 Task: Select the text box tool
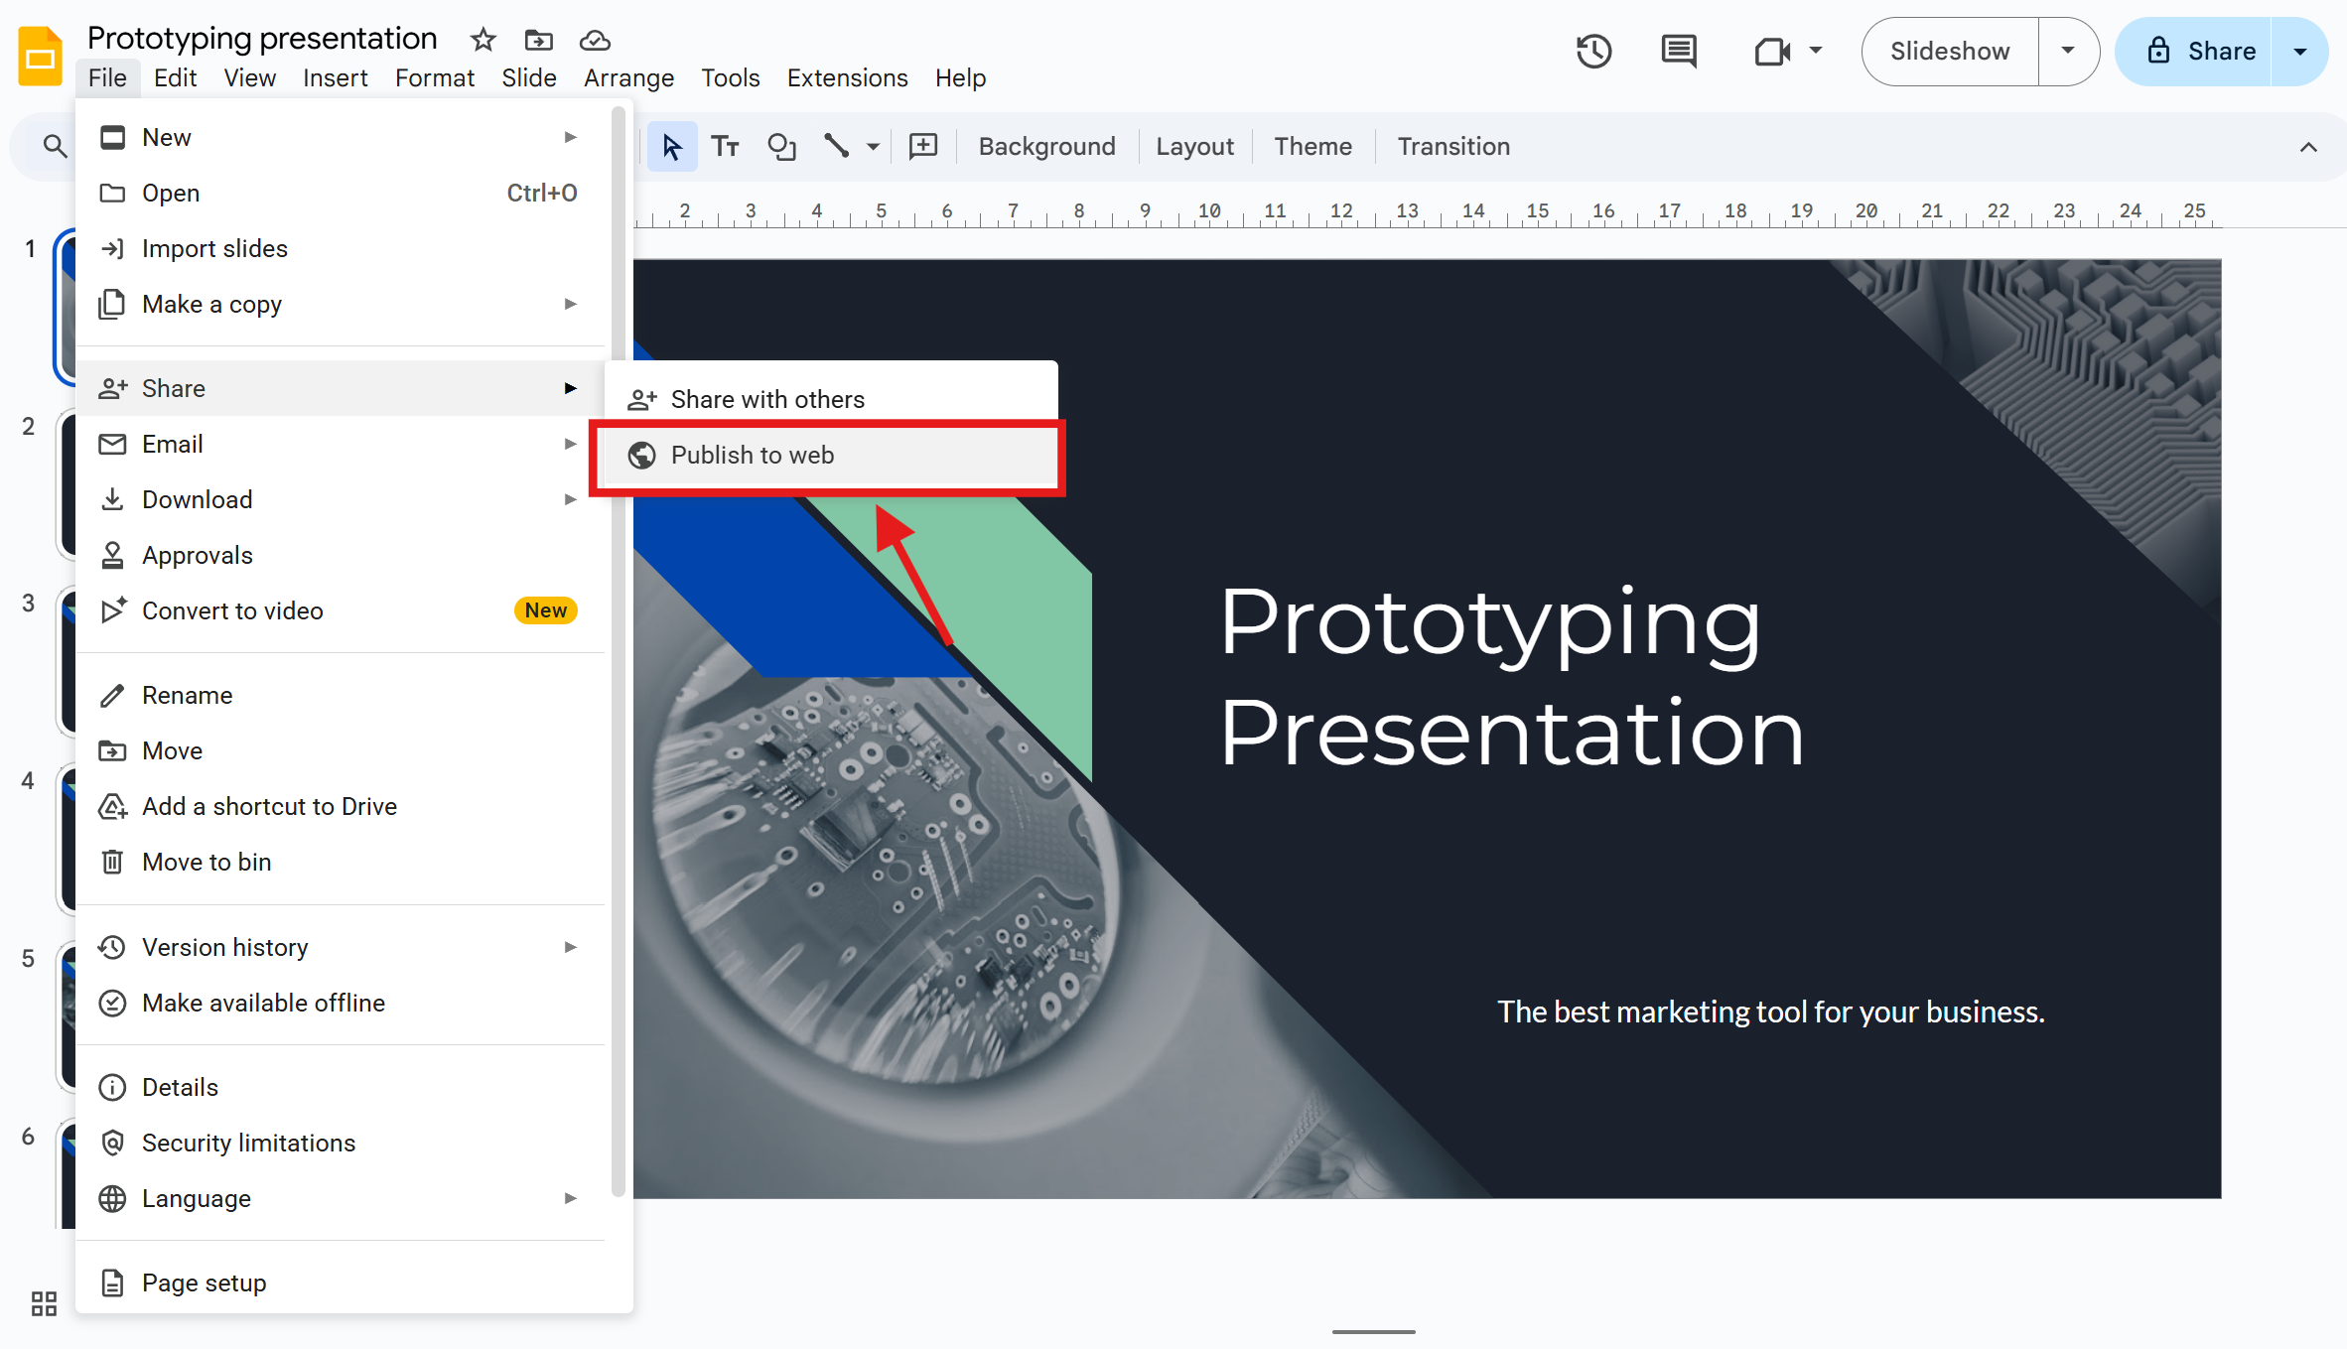(725, 147)
